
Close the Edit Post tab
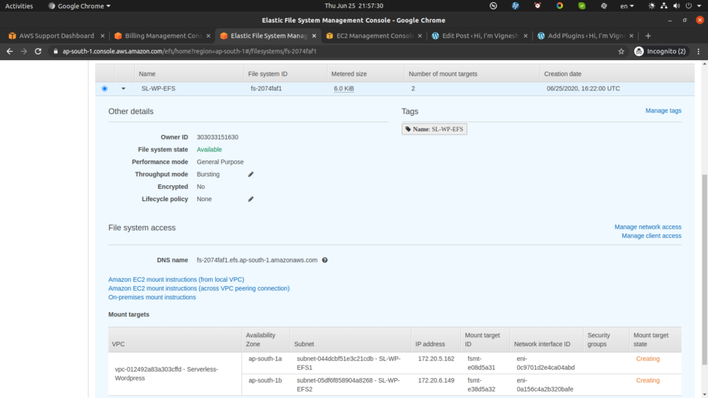(x=525, y=36)
